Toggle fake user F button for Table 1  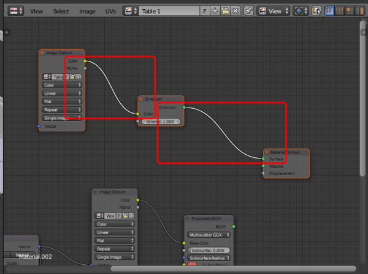(205, 11)
